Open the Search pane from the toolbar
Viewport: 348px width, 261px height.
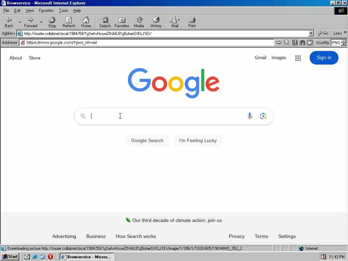(105, 22)
